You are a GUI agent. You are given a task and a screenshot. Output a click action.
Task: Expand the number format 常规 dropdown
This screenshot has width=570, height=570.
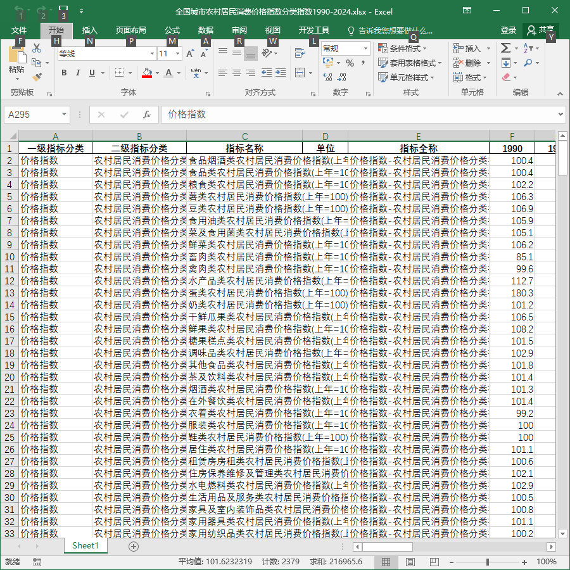[365, 48]
